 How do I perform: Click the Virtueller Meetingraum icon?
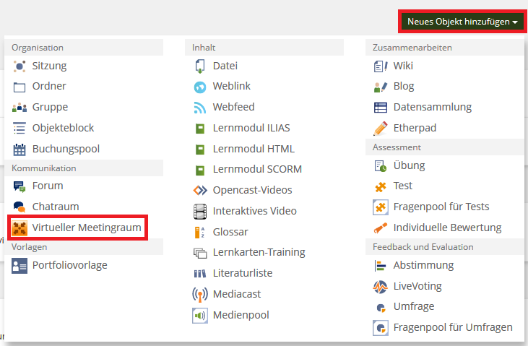[20, 228]
